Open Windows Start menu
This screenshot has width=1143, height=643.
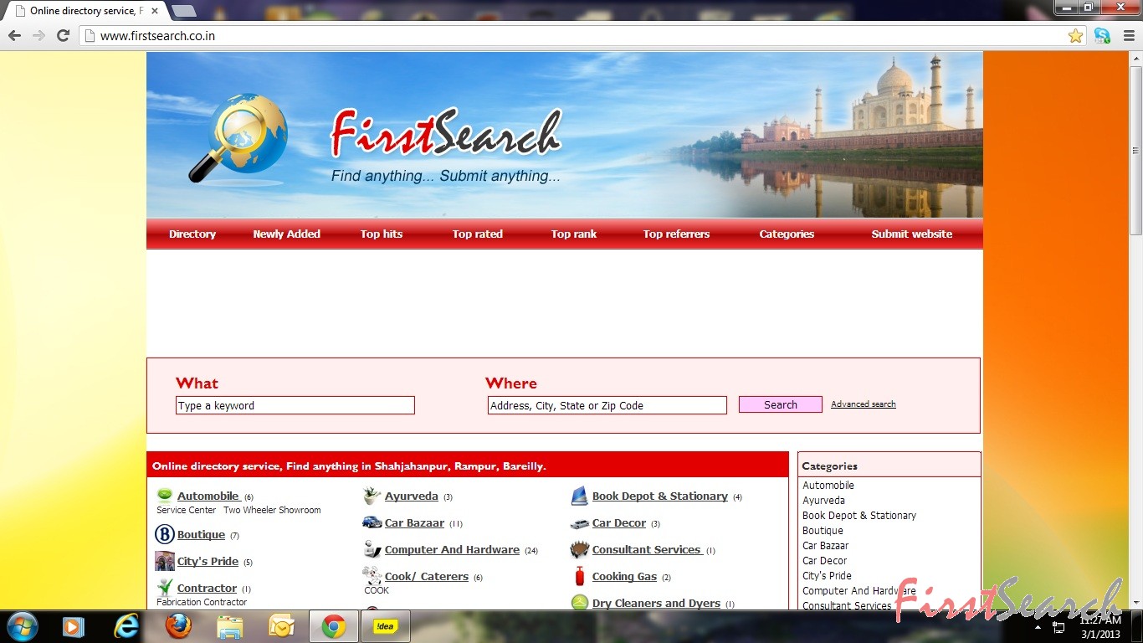[22, 626]
